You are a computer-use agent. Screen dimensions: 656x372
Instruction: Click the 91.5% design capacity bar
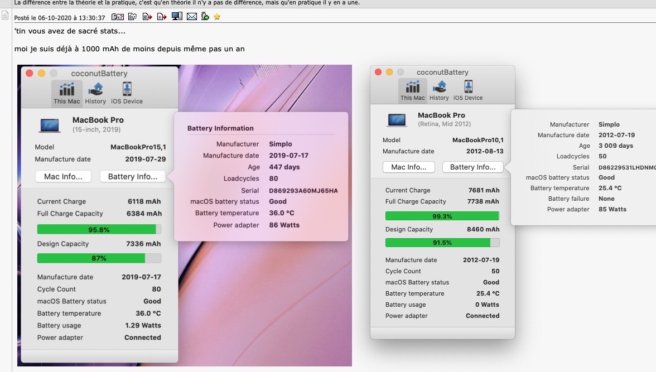click(x=442, y=243)
